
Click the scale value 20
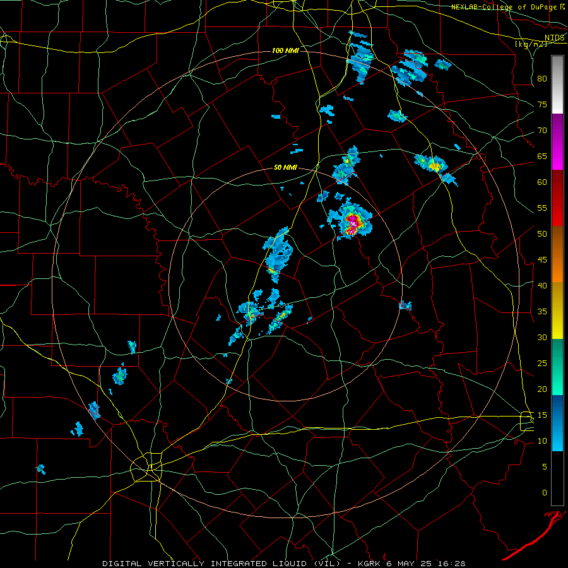click(x=542, y=389)
